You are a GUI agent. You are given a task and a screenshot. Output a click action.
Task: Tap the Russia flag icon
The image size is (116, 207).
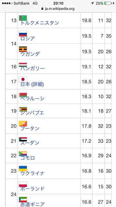(x=23, y=34)
